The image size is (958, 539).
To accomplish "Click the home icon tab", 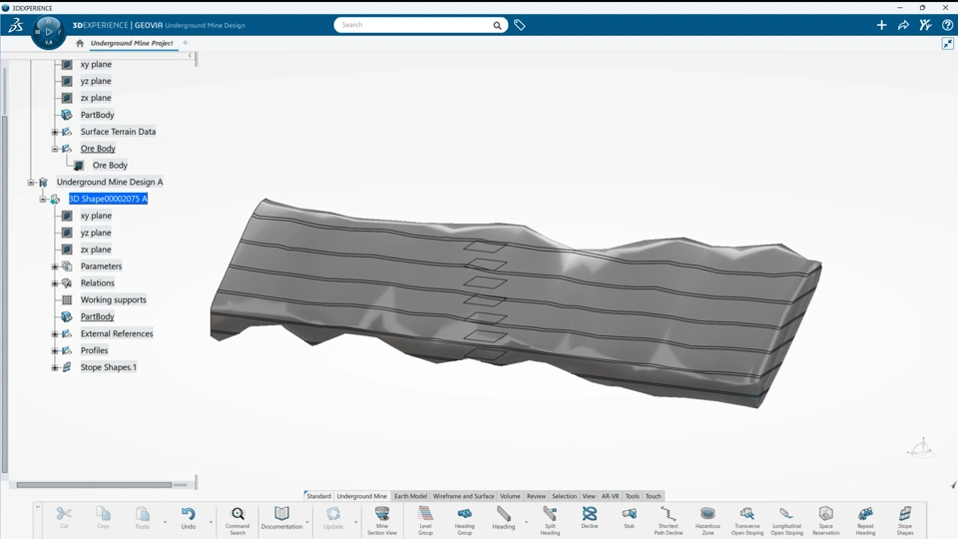I will (80, 43).
